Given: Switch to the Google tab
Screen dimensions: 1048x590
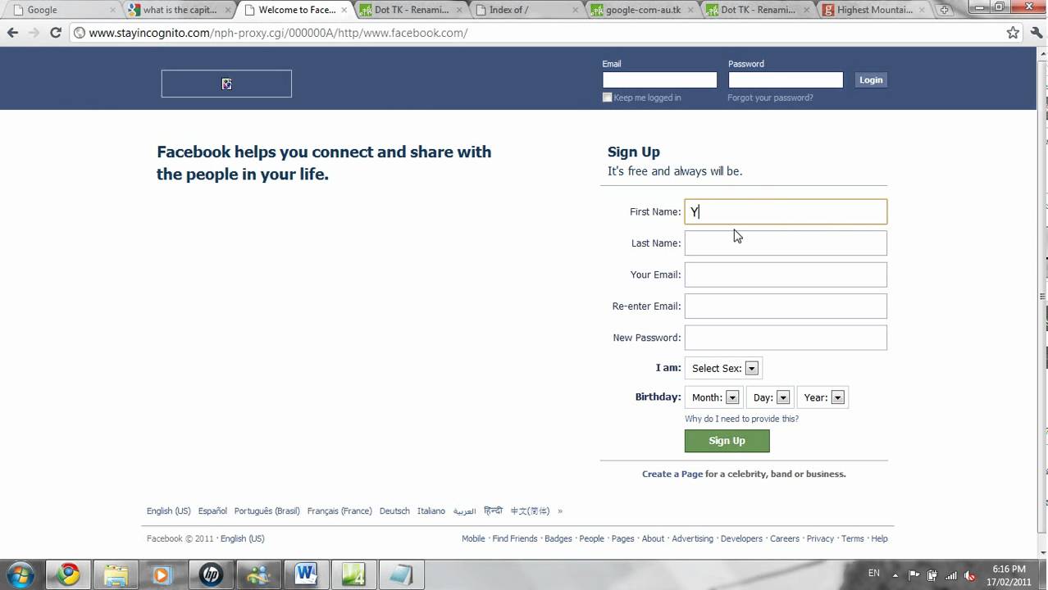Looking at the screenshot, I should pos(62,11).
